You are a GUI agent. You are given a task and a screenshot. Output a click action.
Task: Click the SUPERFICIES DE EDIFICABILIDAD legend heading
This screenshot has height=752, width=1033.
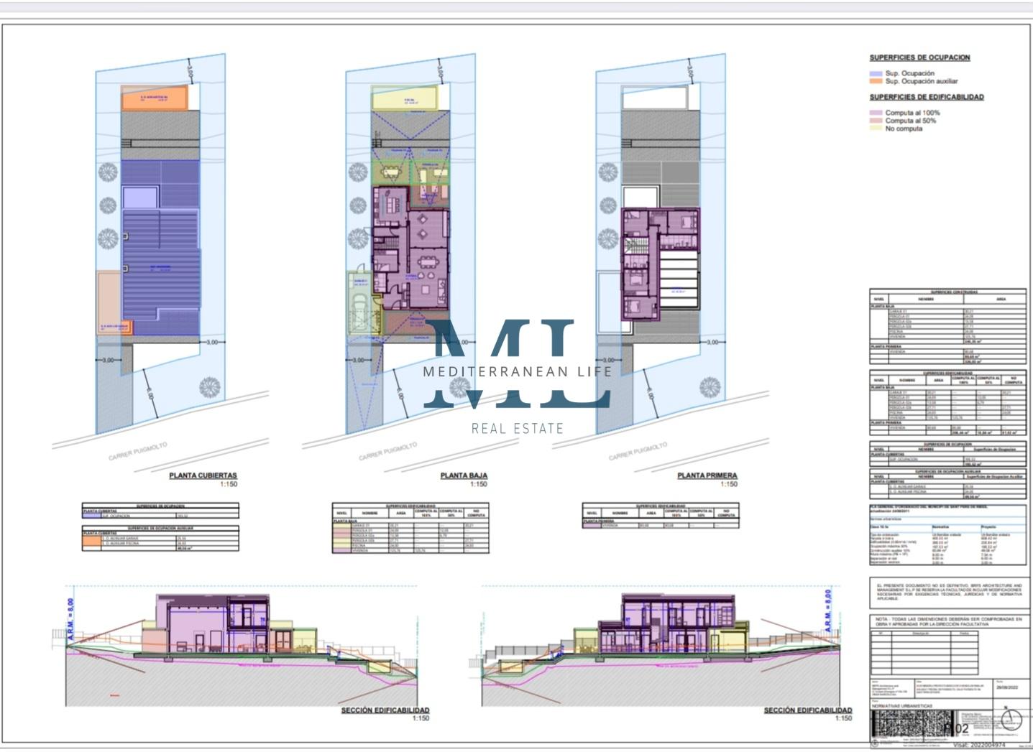coord(926,97)
